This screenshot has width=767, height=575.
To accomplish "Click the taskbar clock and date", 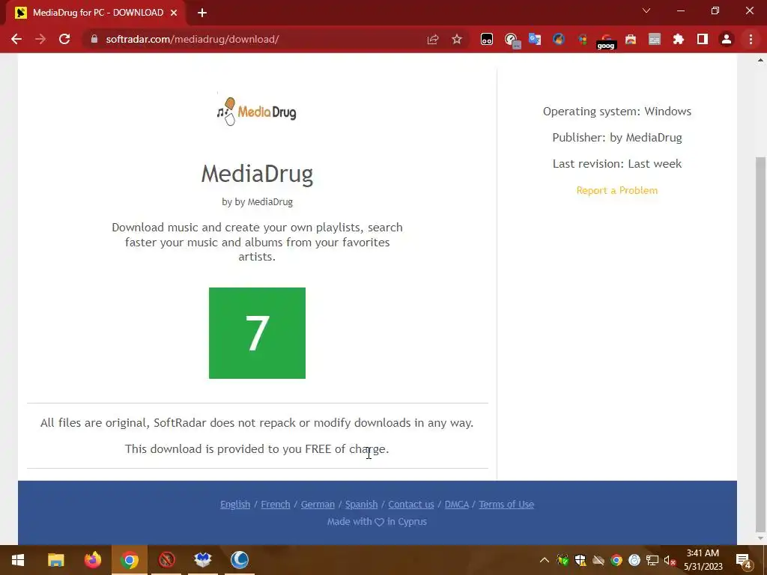I will [703, 560].
